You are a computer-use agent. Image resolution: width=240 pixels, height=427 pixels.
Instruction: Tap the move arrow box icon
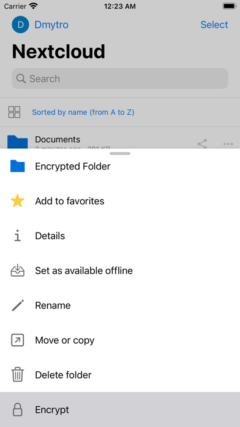[18, 340]
